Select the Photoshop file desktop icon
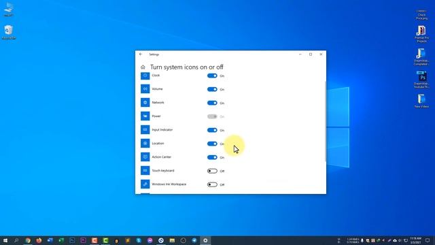The width and height of the screenshot is (435, 245). (x=421, y=80)
